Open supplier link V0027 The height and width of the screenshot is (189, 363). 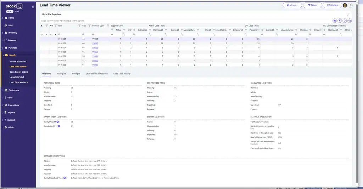point(95,61)
